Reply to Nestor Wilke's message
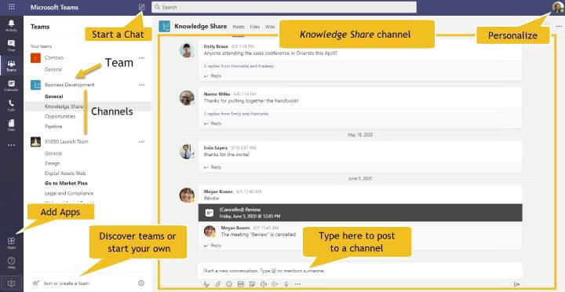The height and width of the screenshot is (292, 565). 213,123
